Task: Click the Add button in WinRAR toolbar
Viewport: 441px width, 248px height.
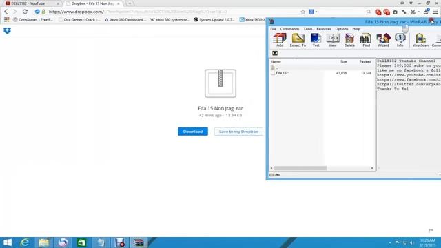Action: click(280, 40)
